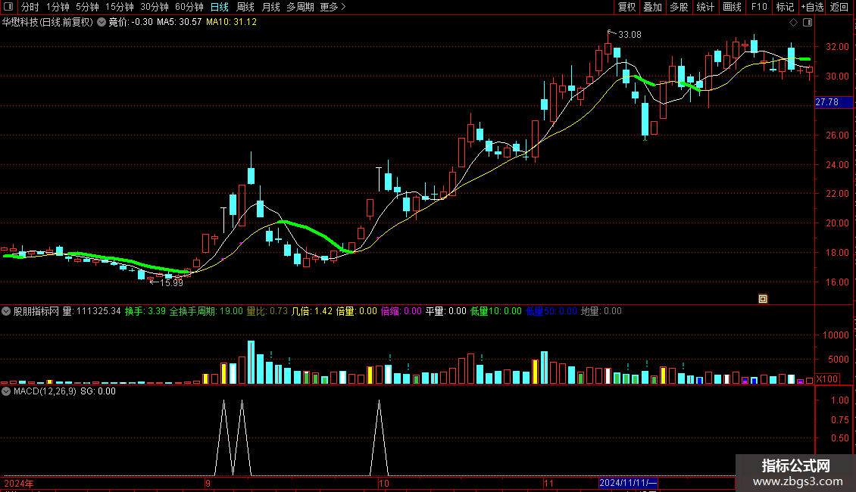Click the 换手: 3.39 value
This screenshot has width=856, height=492.
click(145, 311)
